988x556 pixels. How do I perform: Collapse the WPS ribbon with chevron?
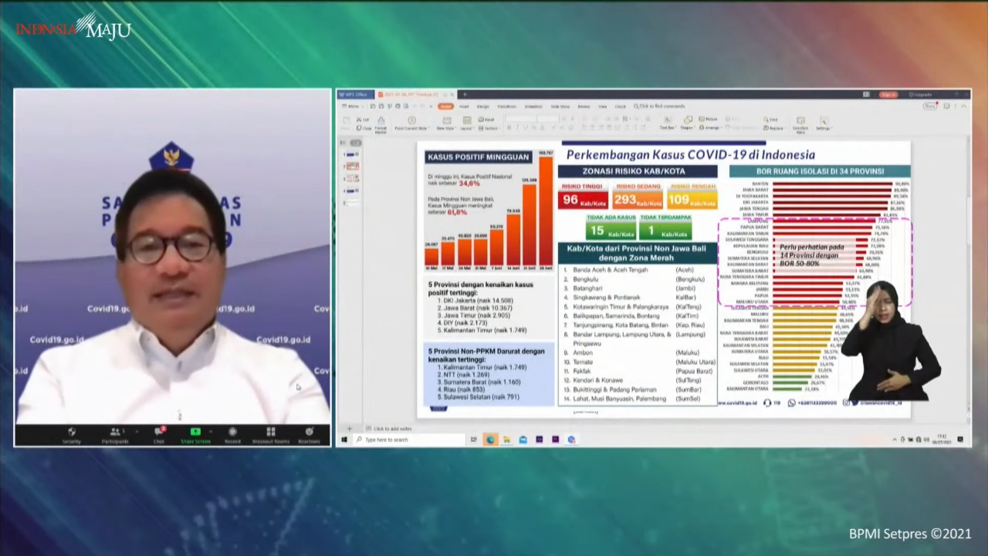click(964, 106)
